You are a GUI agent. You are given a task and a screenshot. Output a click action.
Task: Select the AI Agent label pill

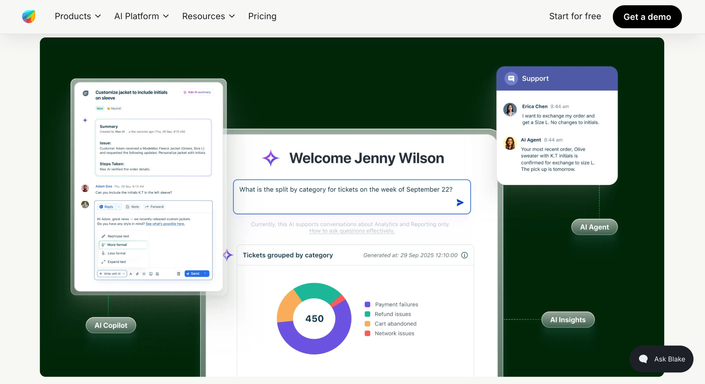594,227
